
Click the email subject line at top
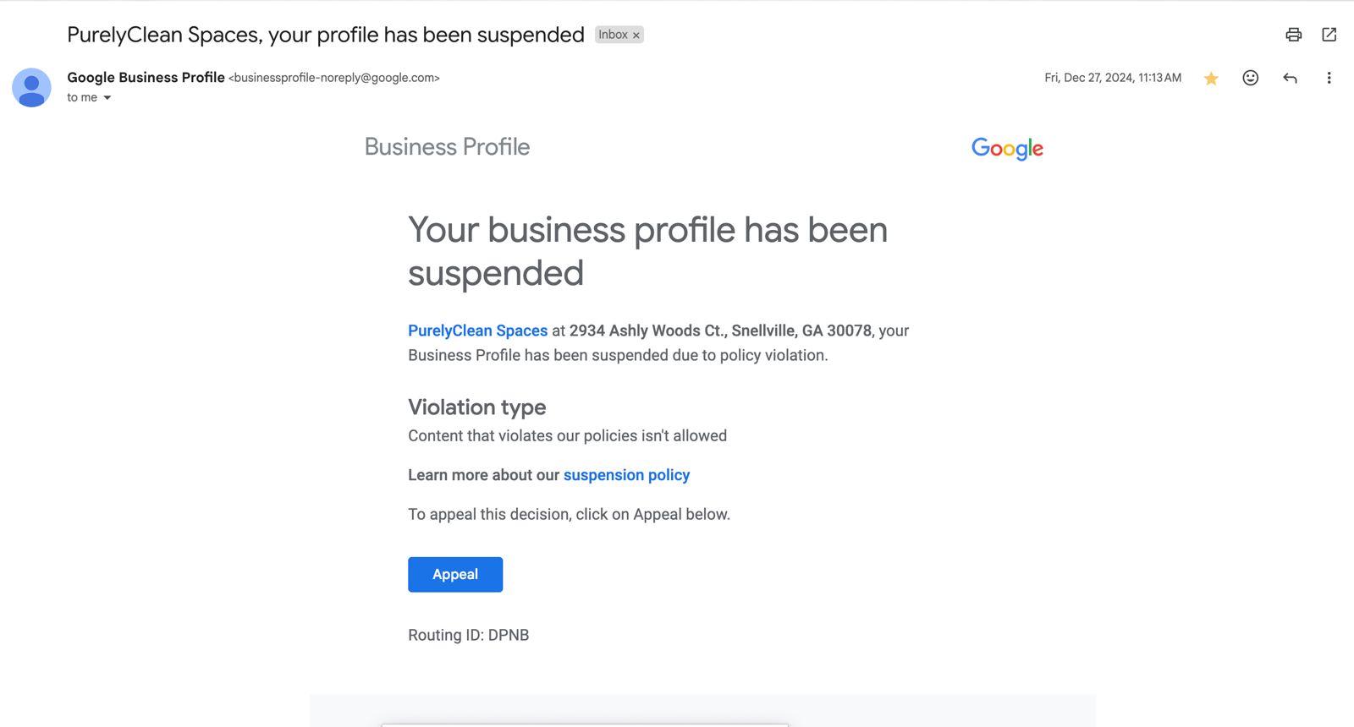tap(325, 35)
